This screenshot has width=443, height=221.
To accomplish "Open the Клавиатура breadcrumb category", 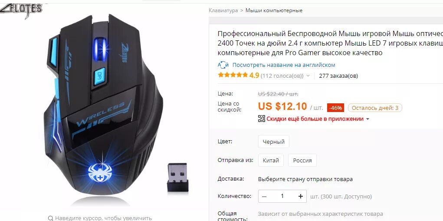I will click(x=223, y=10).
